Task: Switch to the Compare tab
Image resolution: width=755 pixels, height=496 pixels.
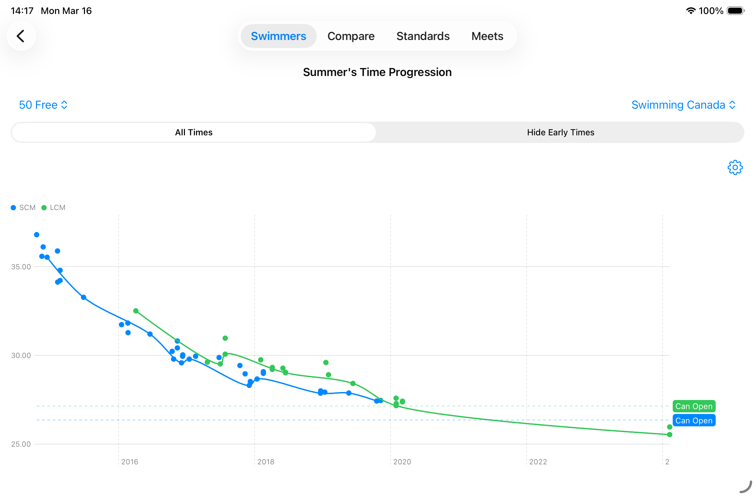Action: point(351,36)
